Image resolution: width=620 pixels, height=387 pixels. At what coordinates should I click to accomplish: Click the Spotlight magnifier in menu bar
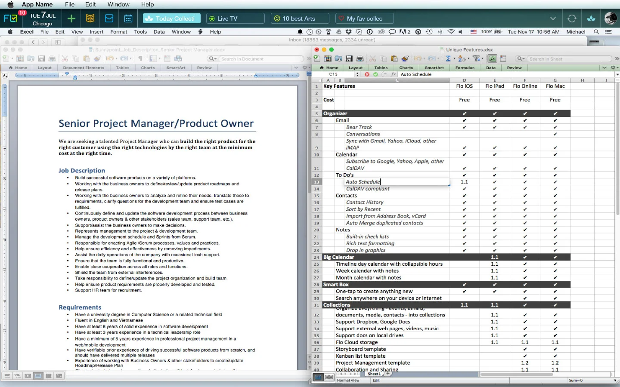pyautogui.click(x=596, y=32)
